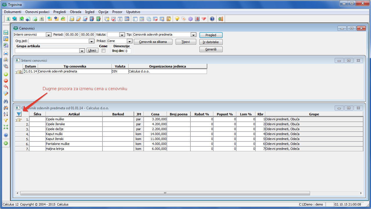The height and width of the screenshot is (209, 371).
Task: Click the blue triangle price-edit button
Action: point(19,114)
